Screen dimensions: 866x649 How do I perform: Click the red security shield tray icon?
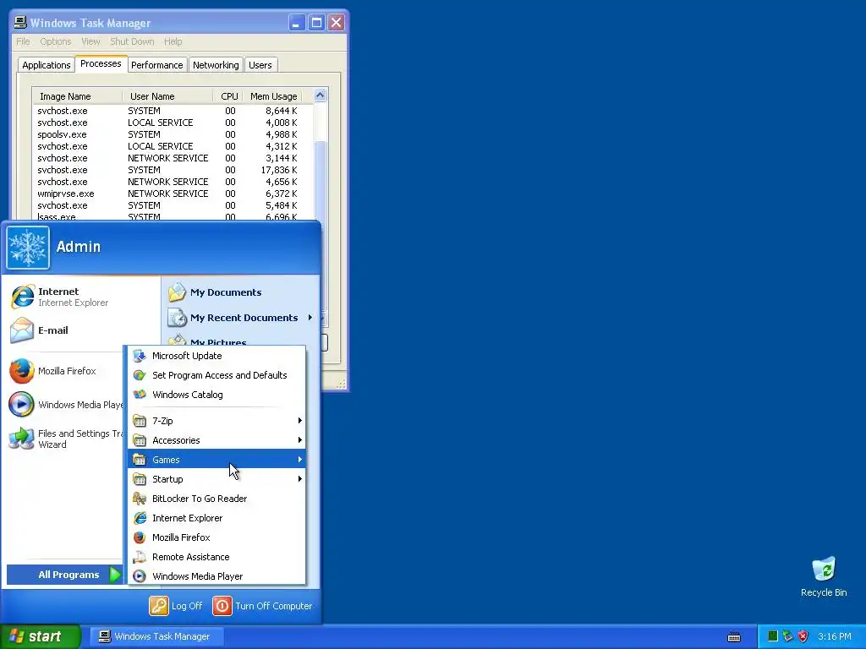(803, 636)
